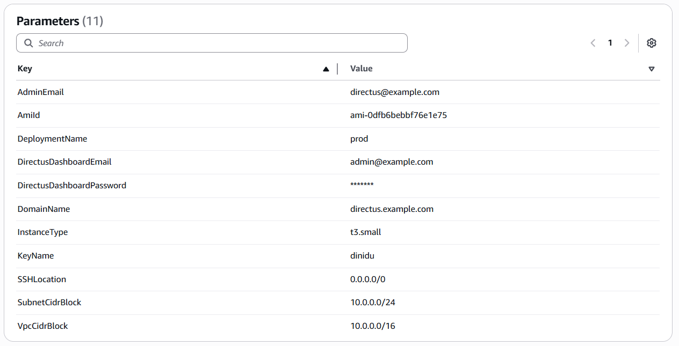Screen dimensions: 679x346
Task: Select the dinidu value
Action: (x=362, y=256)
